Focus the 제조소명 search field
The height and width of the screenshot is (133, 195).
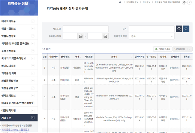pyautogui.click(x=86, y=29)
